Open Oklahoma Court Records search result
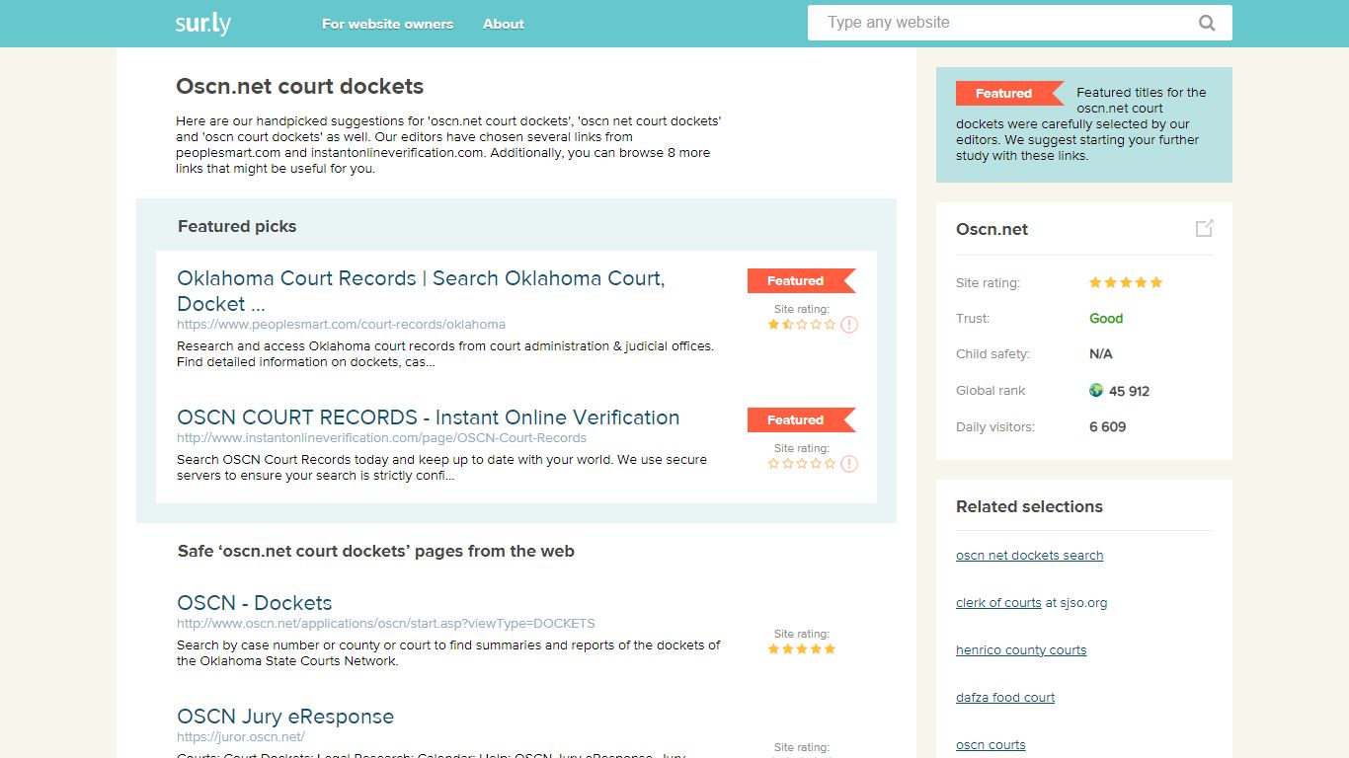This screenshot has width=1349, height=758. click(x=421, y=291)
